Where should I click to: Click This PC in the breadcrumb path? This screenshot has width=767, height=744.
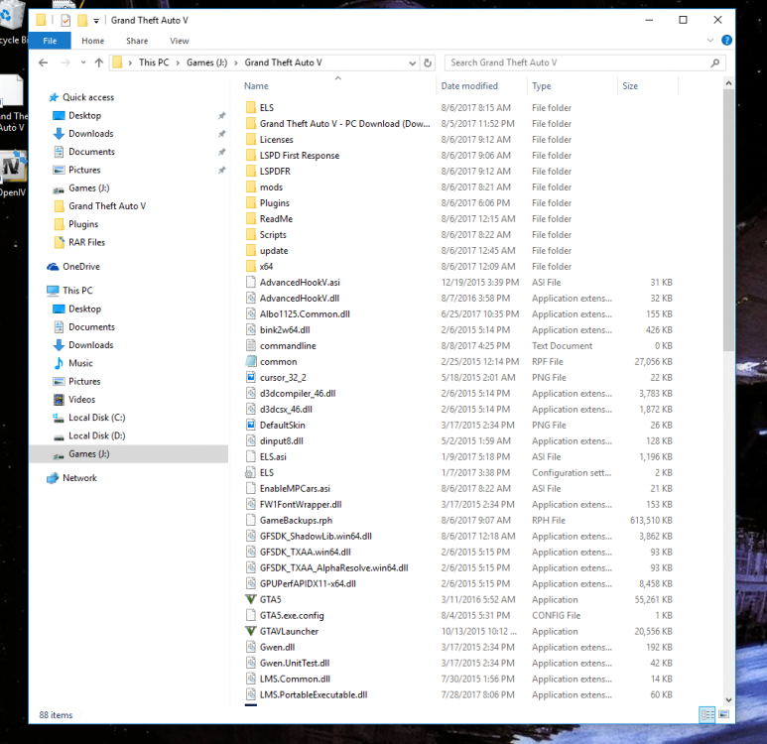coord(154,62)
